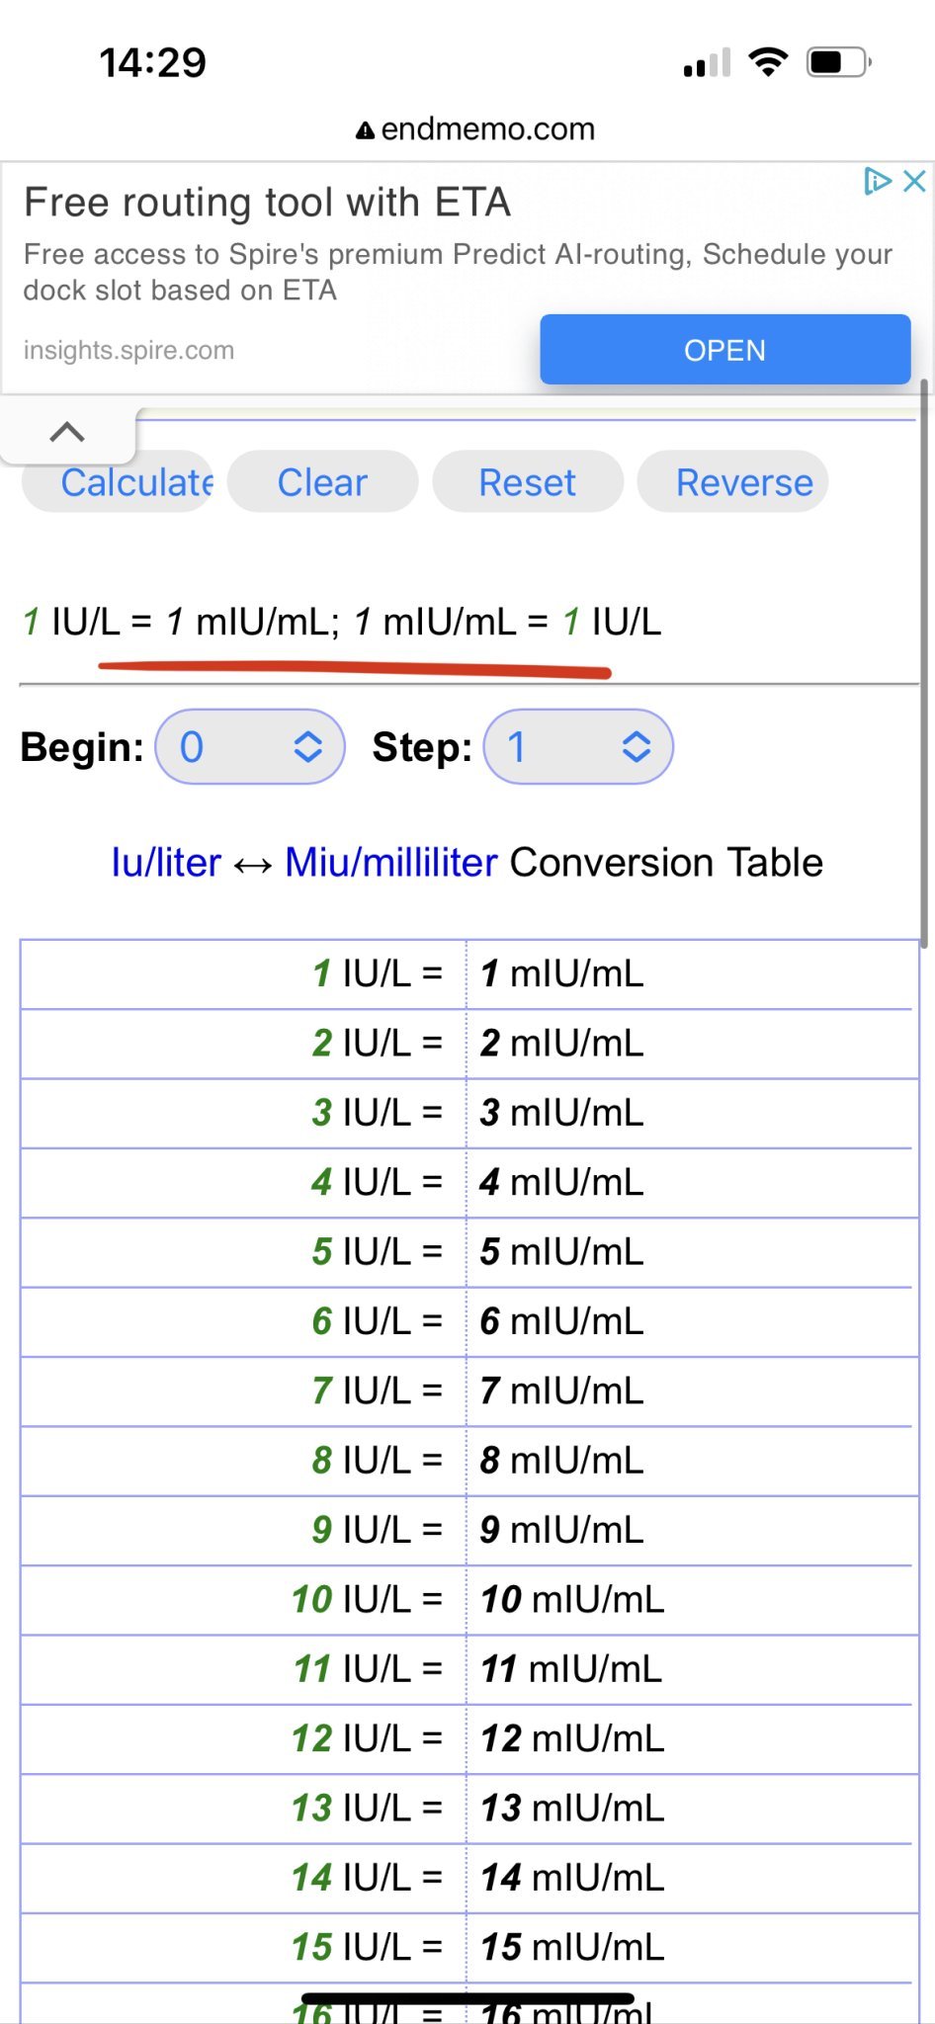Close the ad with the X icon
The height and width of the screenshot is (2024, 935).
tap(914, 181)
